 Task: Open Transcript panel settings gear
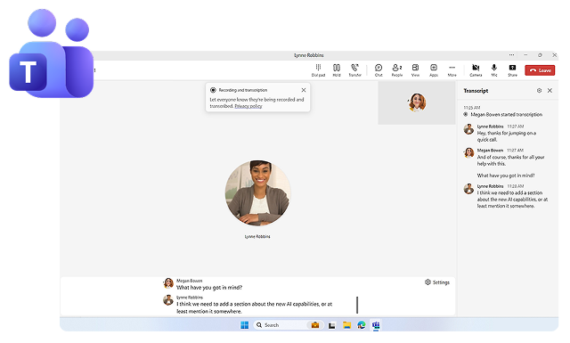(x=539, y=91)
